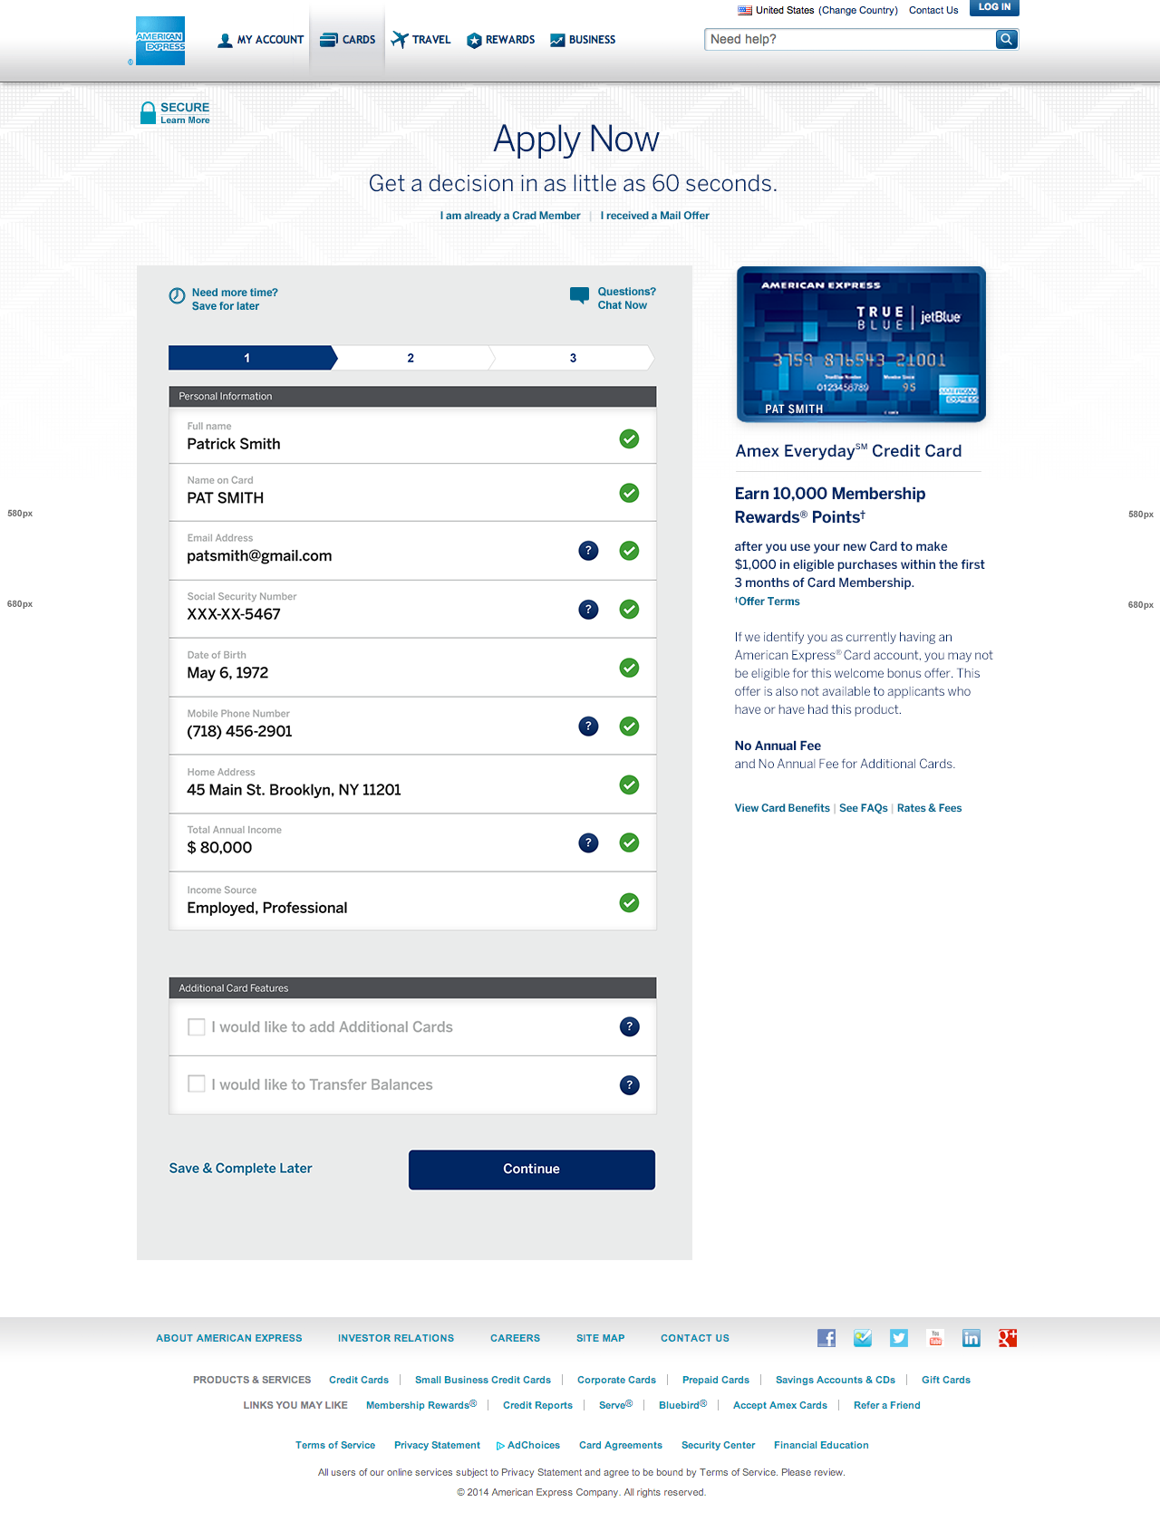Open the Cards menu
This screenshot has width=1160, height=1521.
coord(347,40)
